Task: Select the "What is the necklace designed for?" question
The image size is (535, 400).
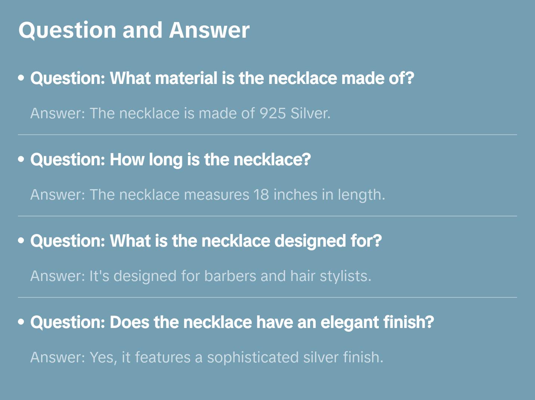Action: coord(206,241)
